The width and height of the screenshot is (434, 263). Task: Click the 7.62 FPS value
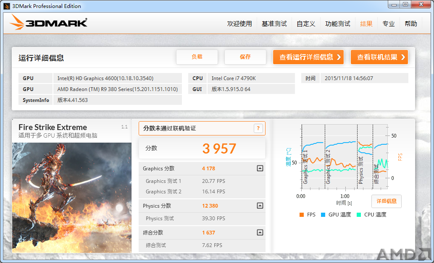click(x=212, y=245)
